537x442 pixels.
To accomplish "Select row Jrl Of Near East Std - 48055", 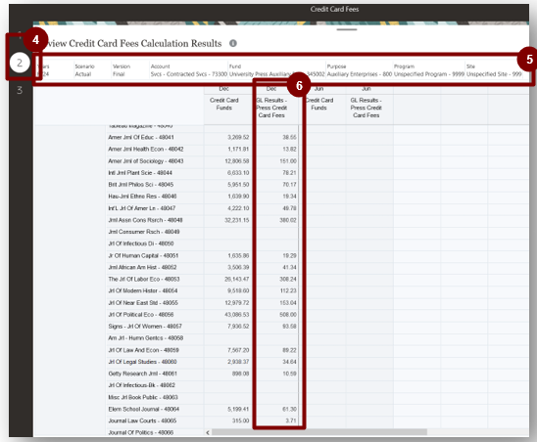I will click(x=143, y=303).
